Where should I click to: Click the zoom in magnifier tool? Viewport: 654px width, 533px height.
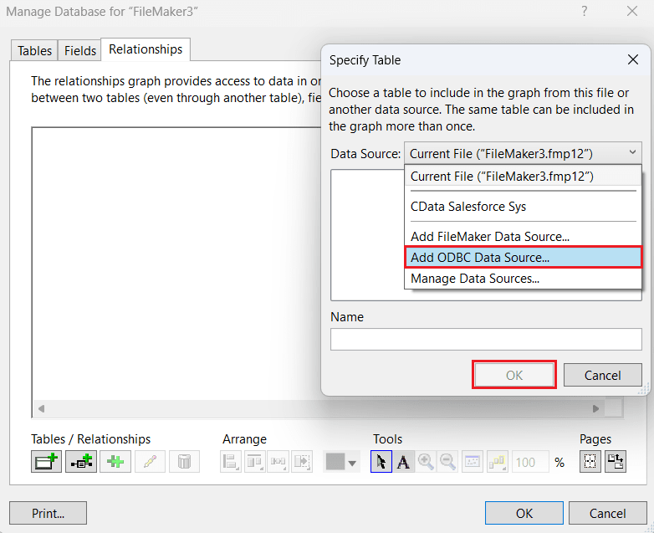426,462
